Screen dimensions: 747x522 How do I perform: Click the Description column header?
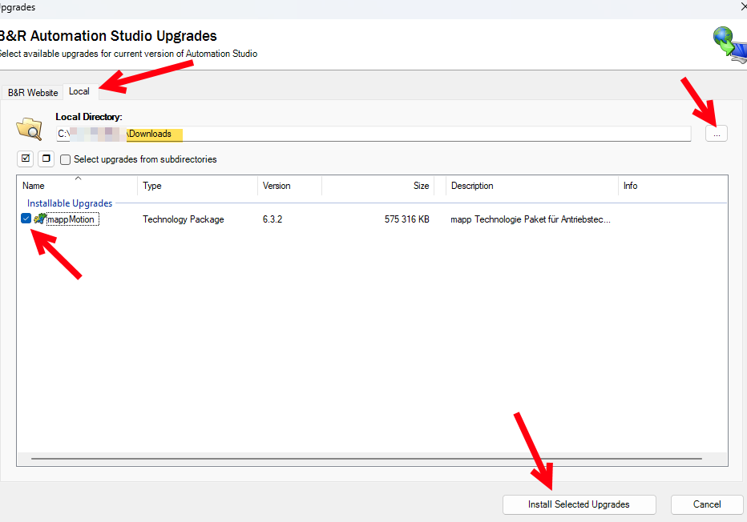click(532, 186)
